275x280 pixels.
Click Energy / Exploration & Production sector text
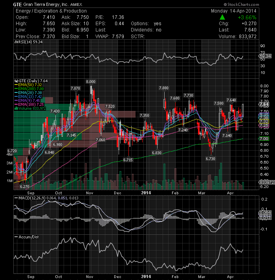point(51,11)
